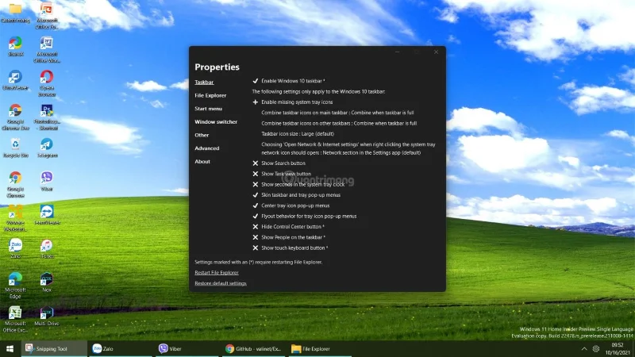Image resolution: width=635 pixels, height=357 pixels.
Task: Click Restore default settings link
Action: [x=221, y=283]
